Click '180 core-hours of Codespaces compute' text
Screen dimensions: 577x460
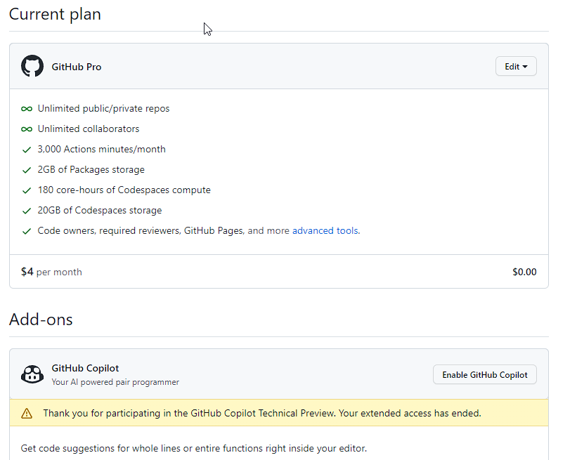click(124, 190)
